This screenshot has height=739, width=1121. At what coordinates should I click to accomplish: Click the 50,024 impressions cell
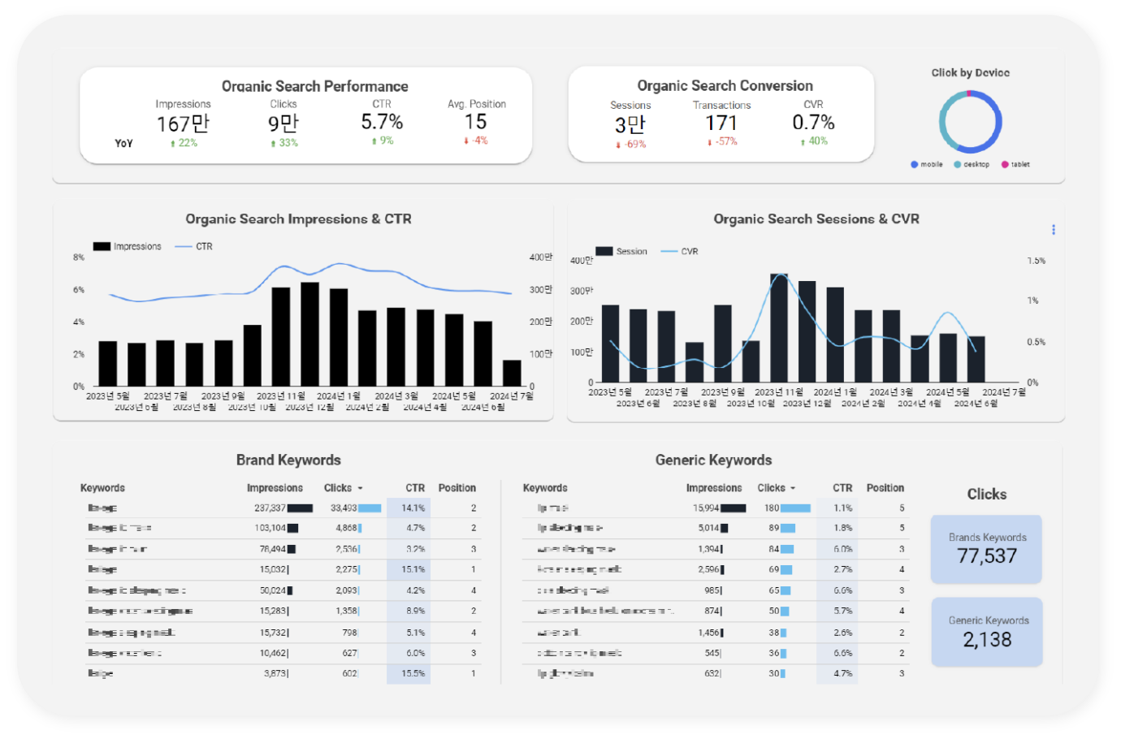tap(272, 590)
